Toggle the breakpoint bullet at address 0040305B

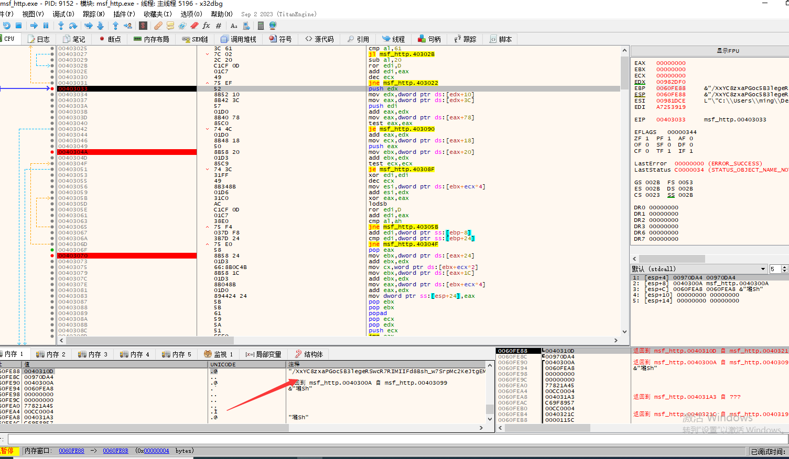pyautogui.click(x=52, y=198)
